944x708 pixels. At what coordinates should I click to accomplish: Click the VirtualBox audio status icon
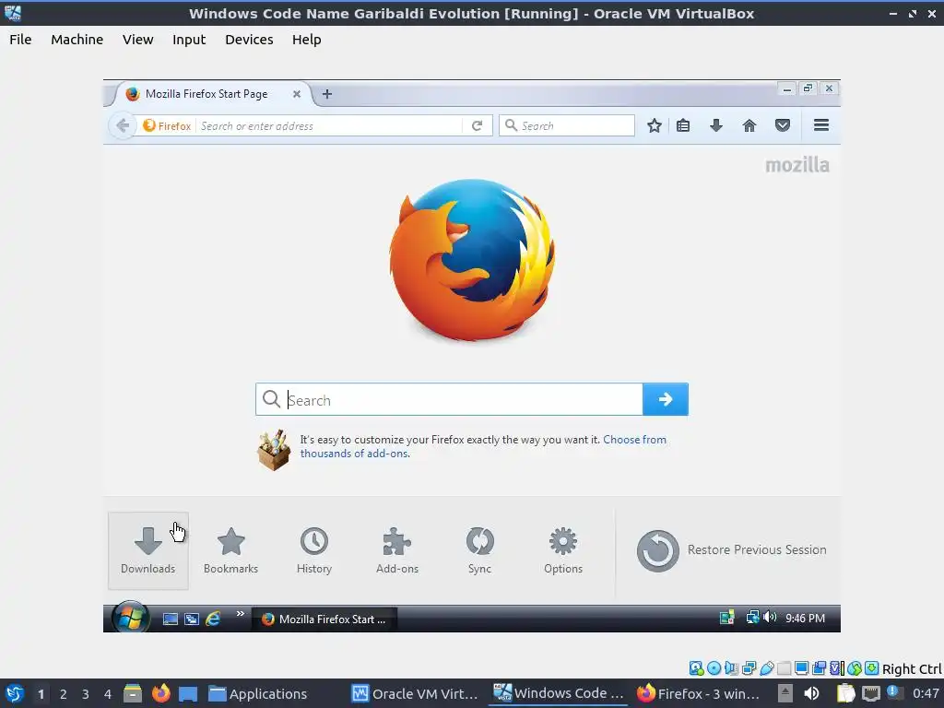click(x=731, y=667)
